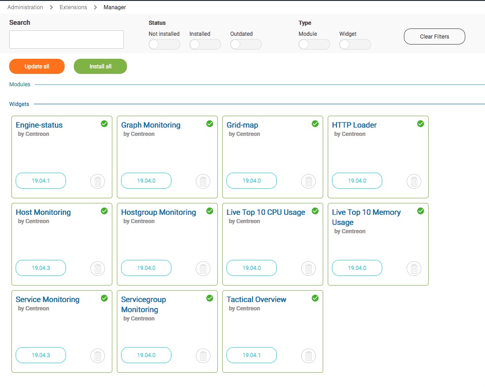Turn on the Outdated status filter
The width and height of the screenshot is (485, 387).
coord(246,45)
